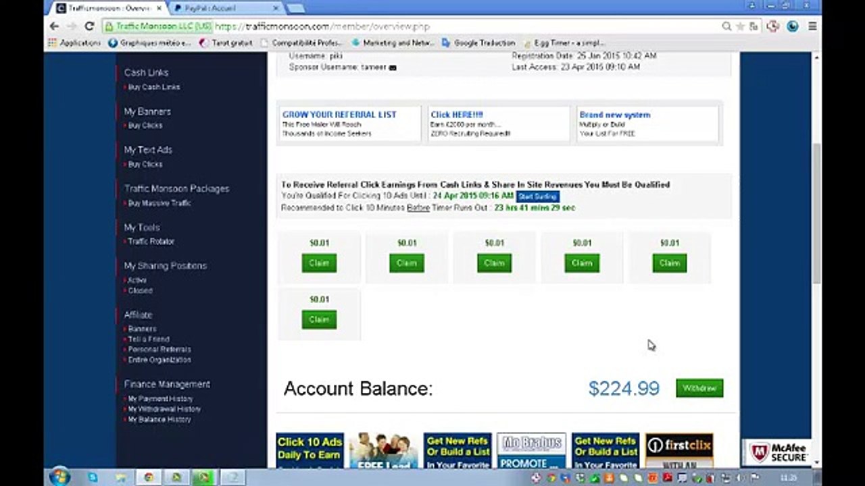The image size is (865, 486).
Task: View Entire Organization
Action: tap(159, 360)
